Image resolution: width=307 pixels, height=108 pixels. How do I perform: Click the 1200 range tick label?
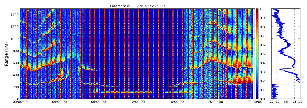[x=15, y=27]
